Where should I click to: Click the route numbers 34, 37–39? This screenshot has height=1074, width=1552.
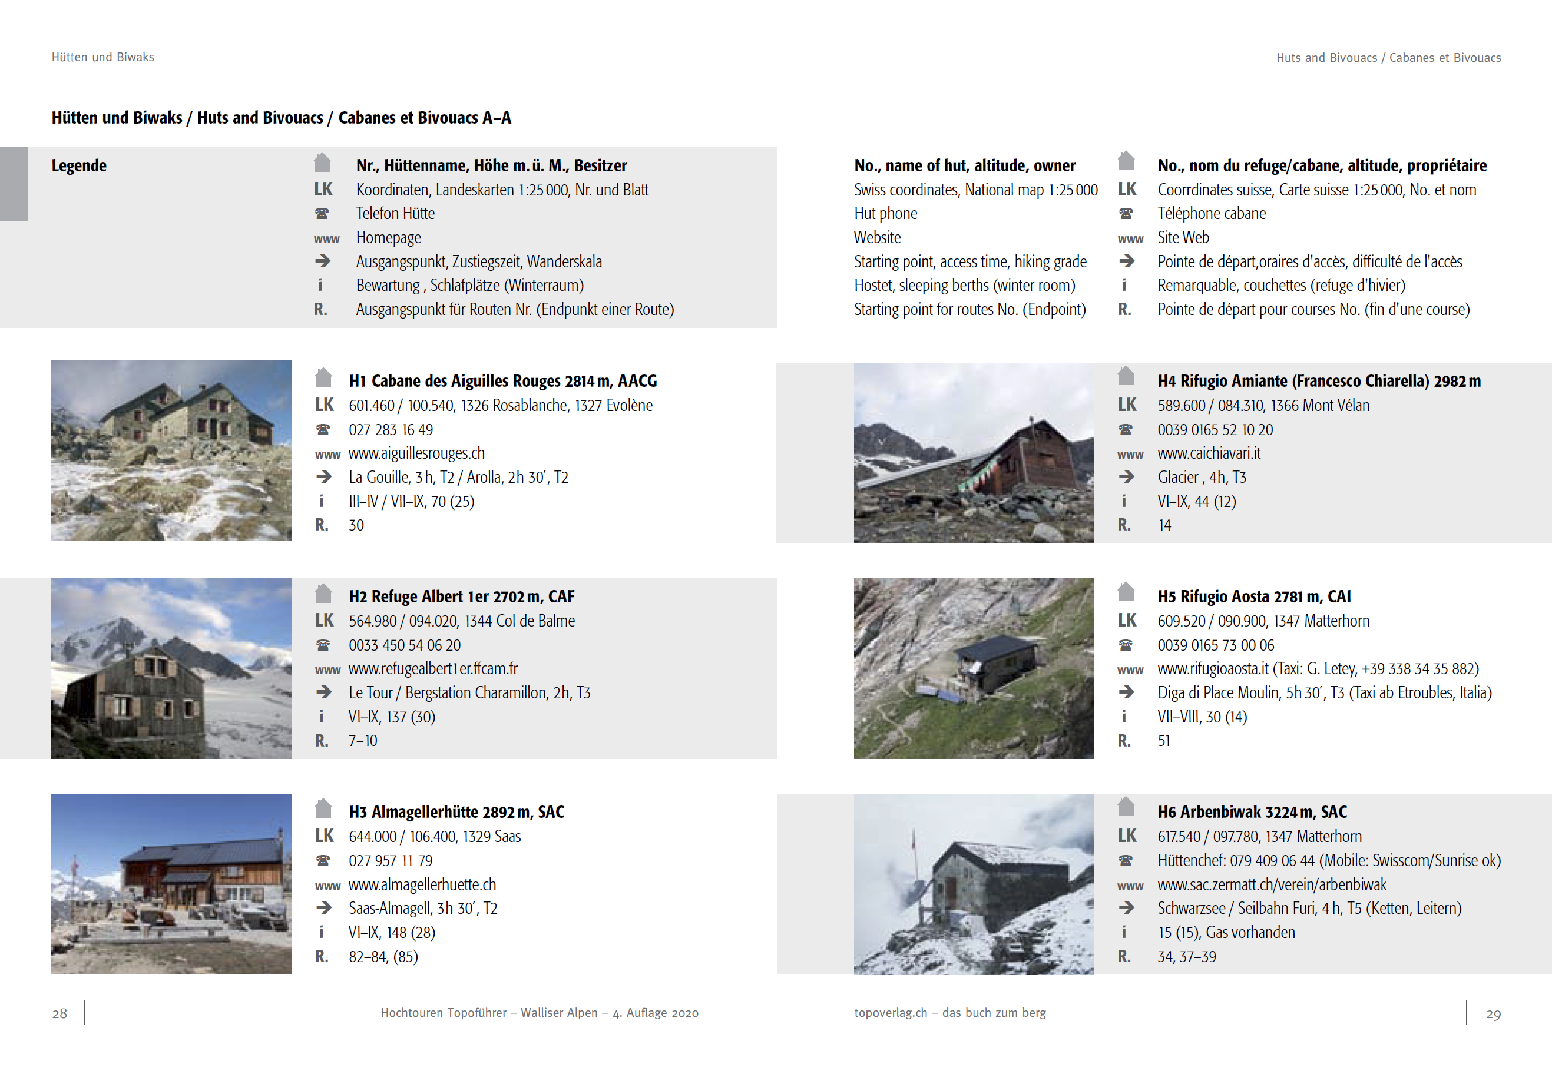point(1187,956)
